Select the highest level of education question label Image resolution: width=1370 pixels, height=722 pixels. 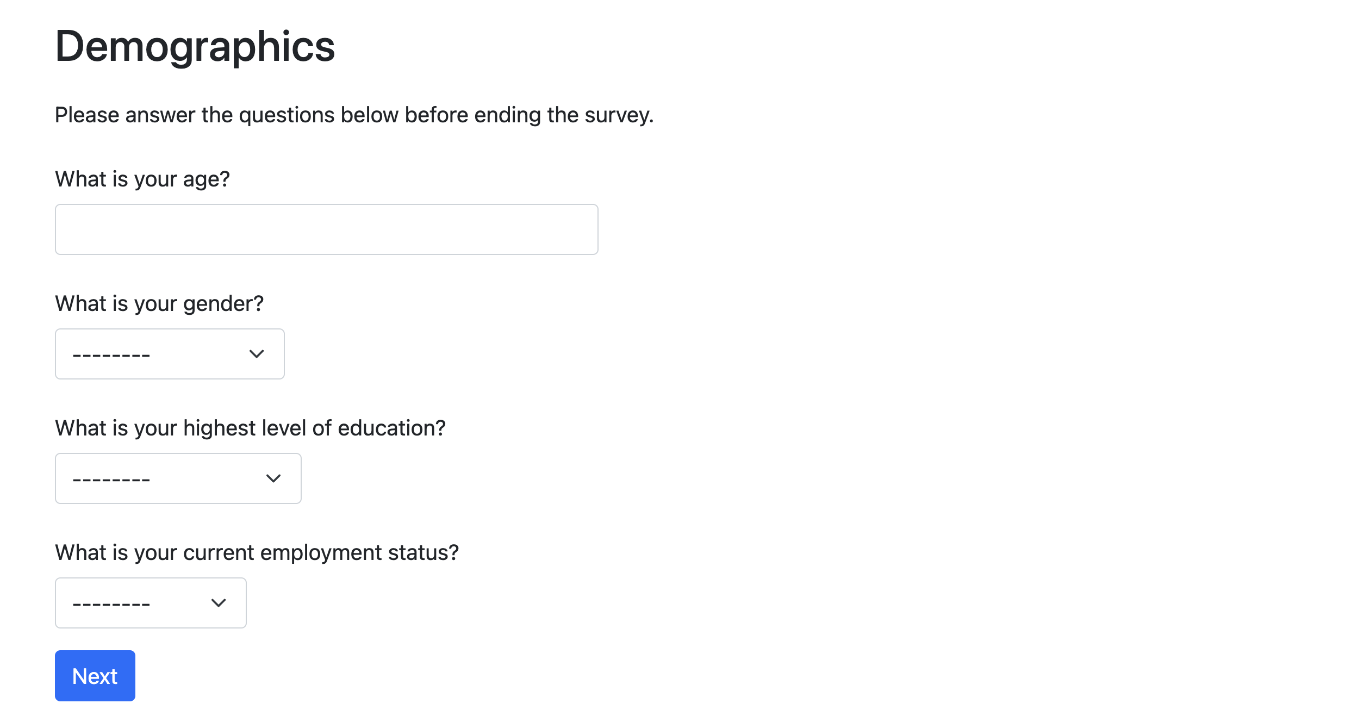pos(250,428)
